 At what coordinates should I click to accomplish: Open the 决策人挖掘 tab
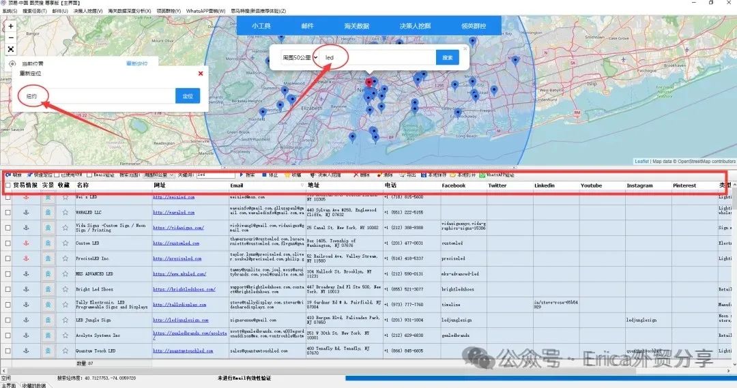pos(415,26)
